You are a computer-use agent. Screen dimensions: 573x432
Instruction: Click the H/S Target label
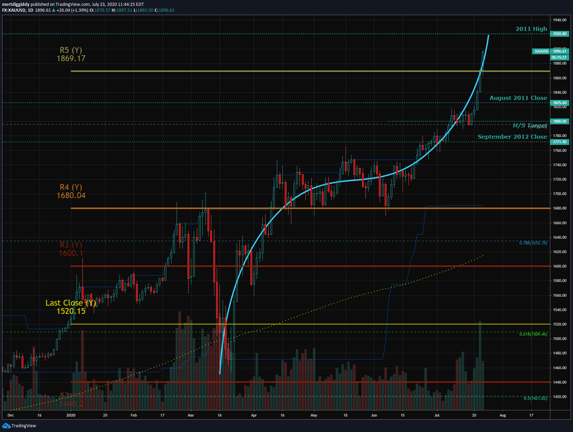point(530,126)
